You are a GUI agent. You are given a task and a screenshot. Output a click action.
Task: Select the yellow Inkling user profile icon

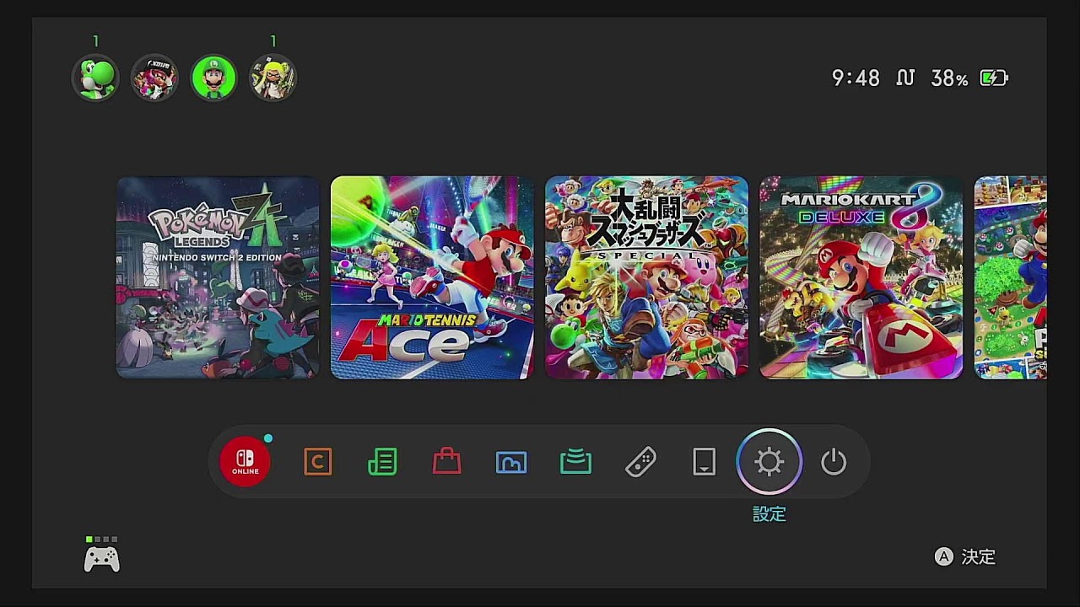click(x=273, y=78)
